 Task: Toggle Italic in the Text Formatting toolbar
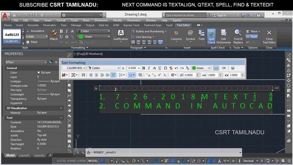[x=149, y=68]
